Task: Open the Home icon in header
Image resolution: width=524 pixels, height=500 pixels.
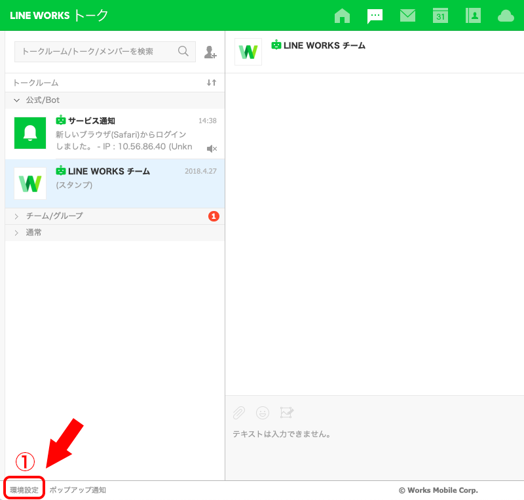Action: (x=342, y=16)
